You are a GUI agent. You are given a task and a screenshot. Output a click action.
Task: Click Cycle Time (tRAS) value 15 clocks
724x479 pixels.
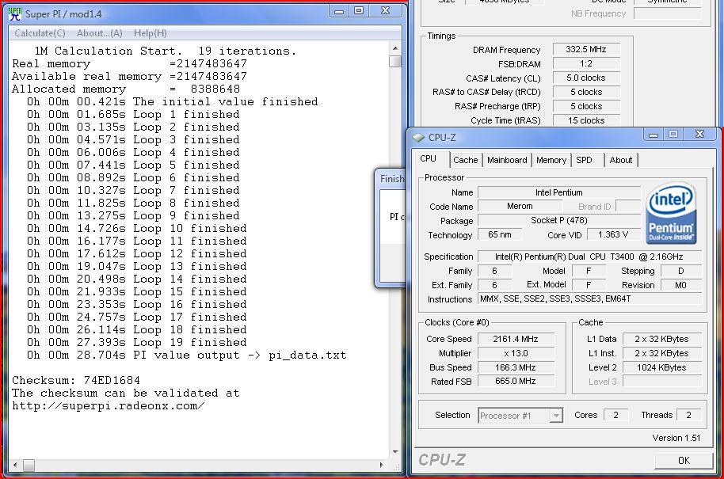point(586,120)
